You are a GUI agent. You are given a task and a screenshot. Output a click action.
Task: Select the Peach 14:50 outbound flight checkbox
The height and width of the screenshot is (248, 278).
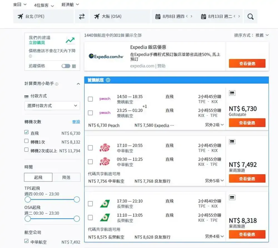point(90,99)
